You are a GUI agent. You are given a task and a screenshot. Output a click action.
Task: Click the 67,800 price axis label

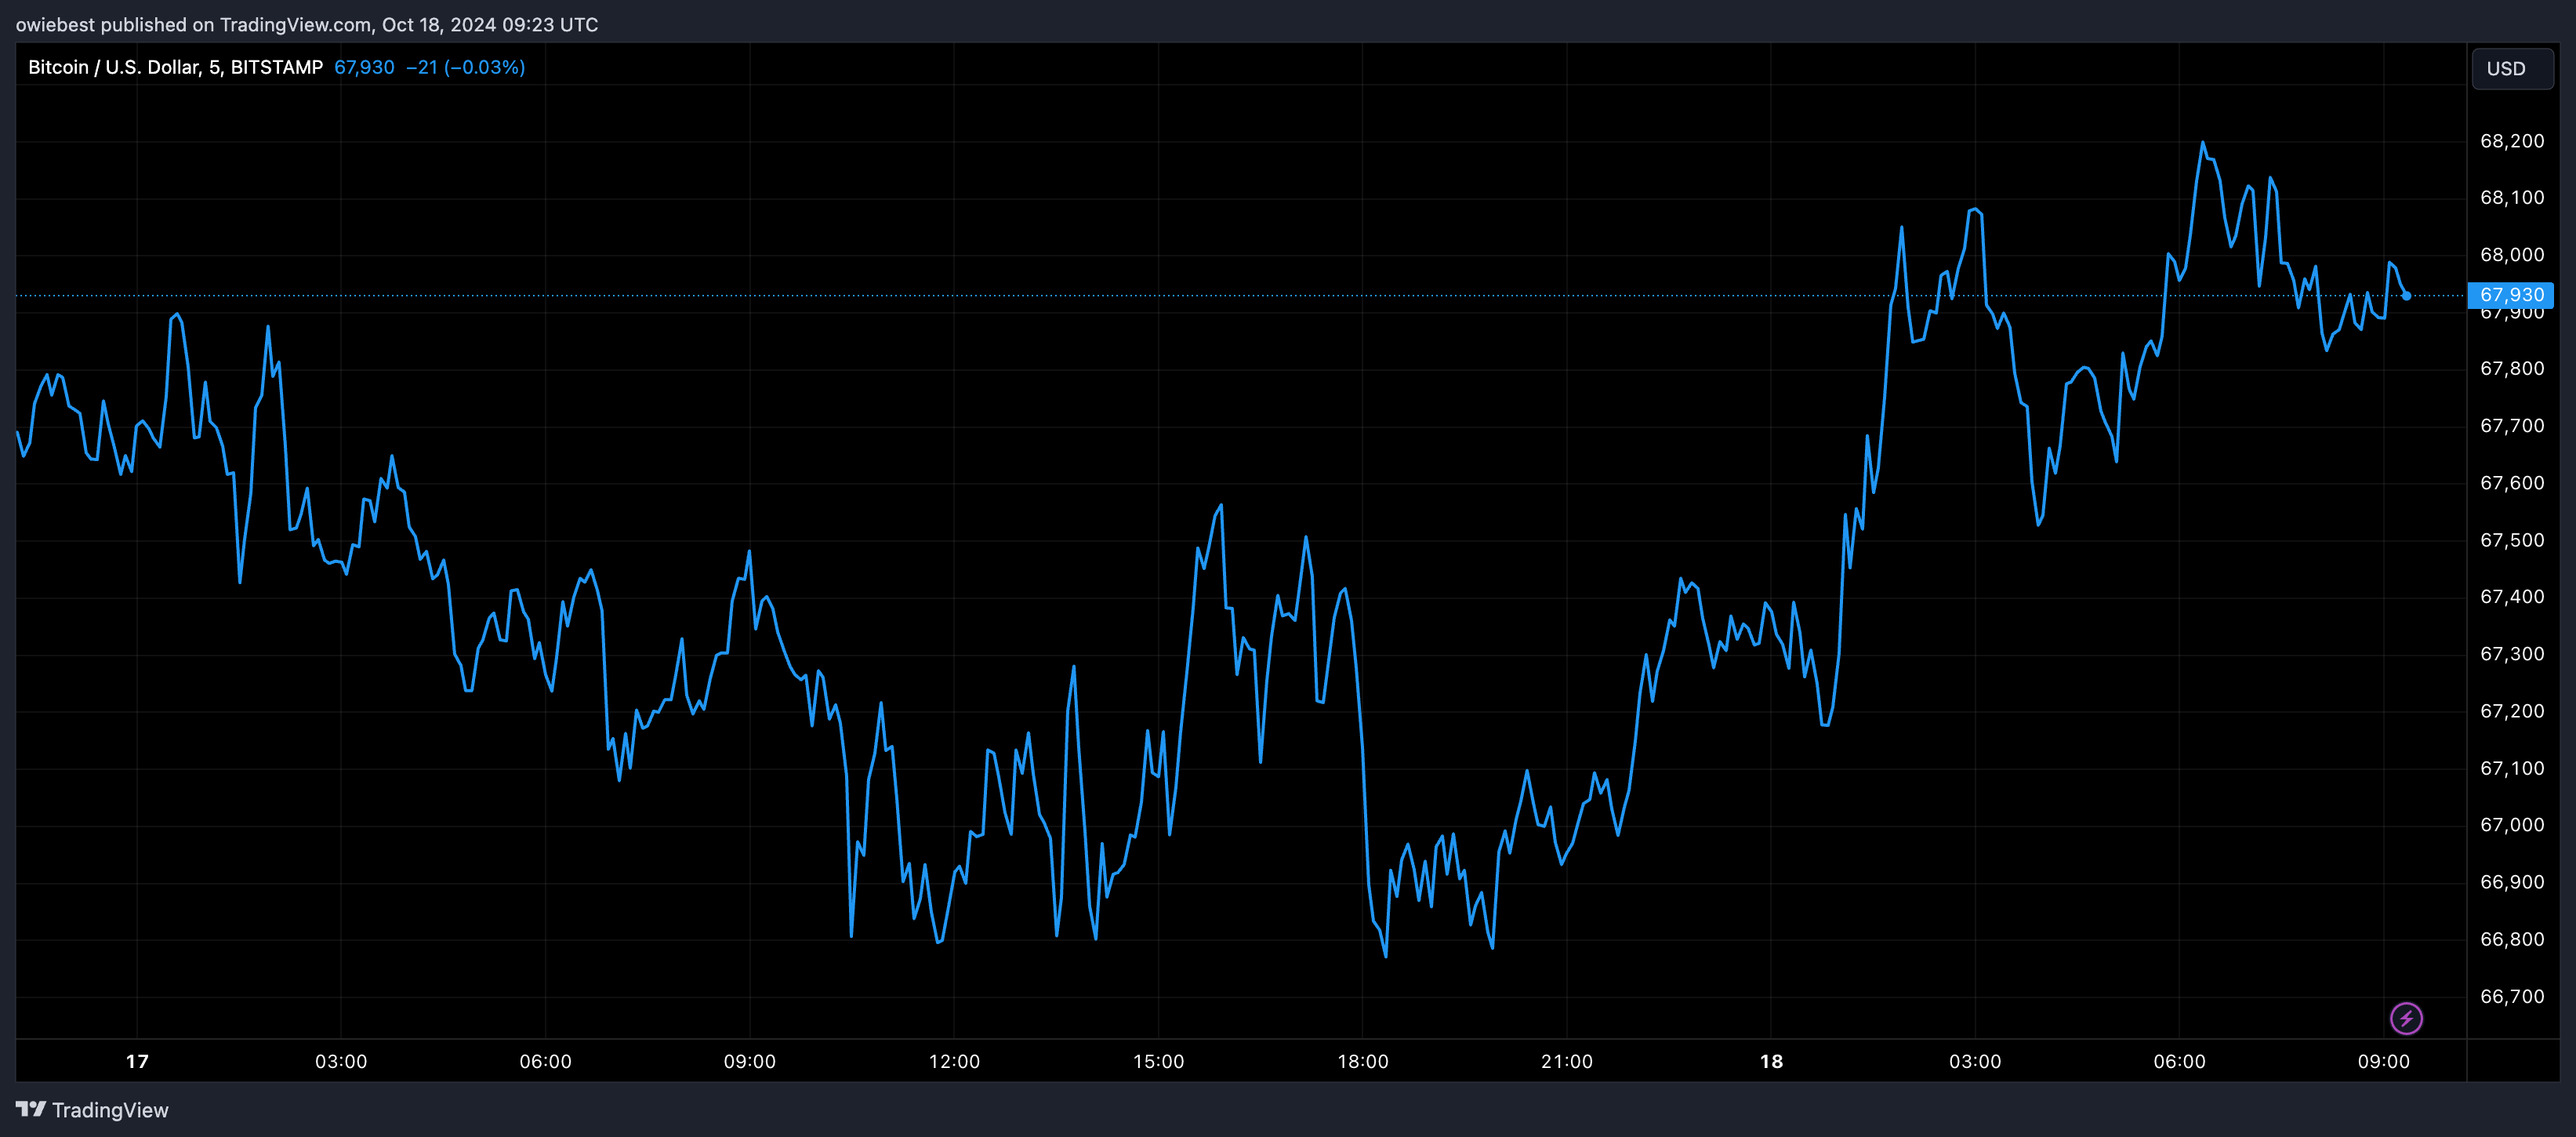(2512, 369)
